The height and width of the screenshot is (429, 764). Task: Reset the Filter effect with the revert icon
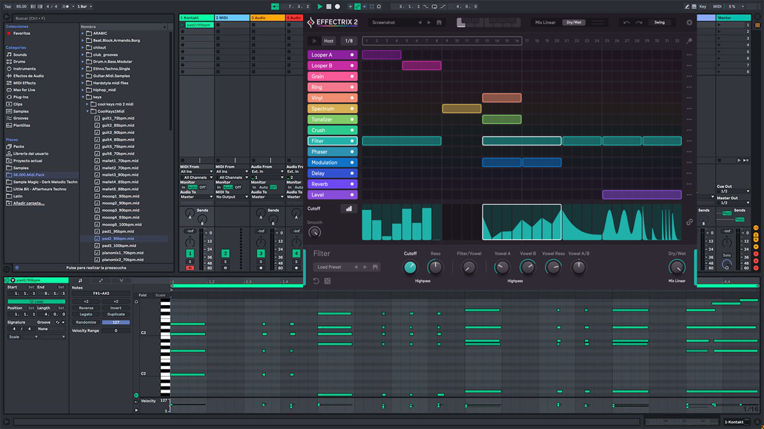(x=316, y=281)
